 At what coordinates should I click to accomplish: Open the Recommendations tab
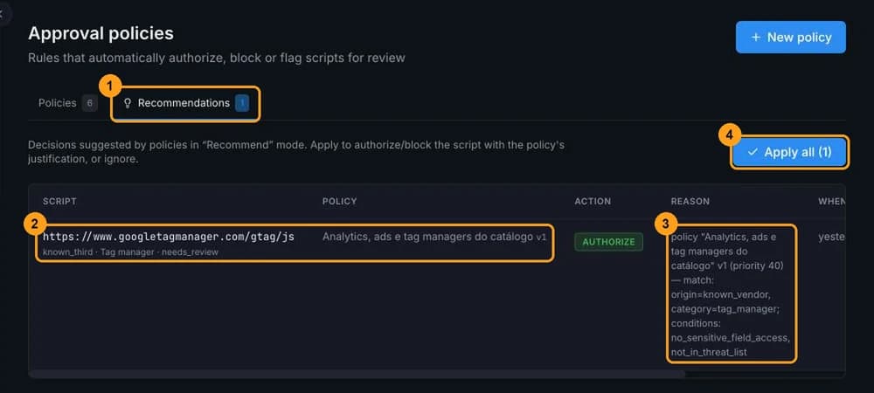tap(184, 103)
